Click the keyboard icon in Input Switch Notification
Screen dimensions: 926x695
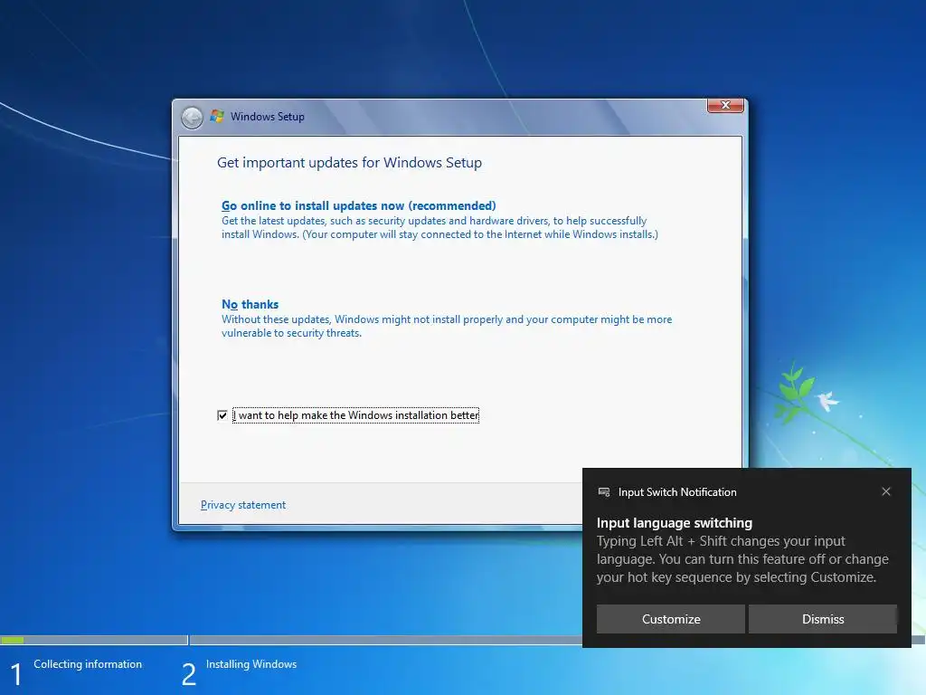(x=604, y=491)
